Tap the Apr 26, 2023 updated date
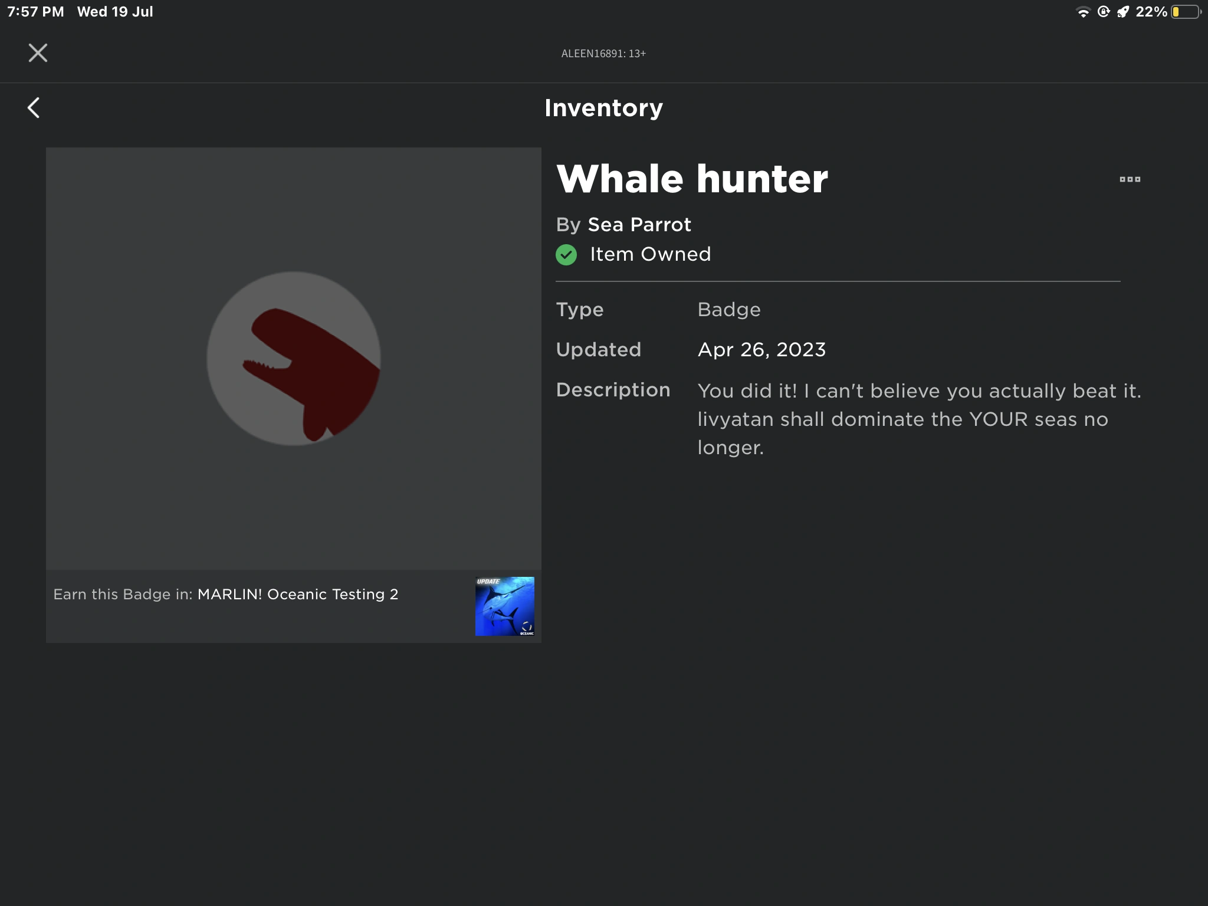1208x906 pixels. click(x=761, y=350)
